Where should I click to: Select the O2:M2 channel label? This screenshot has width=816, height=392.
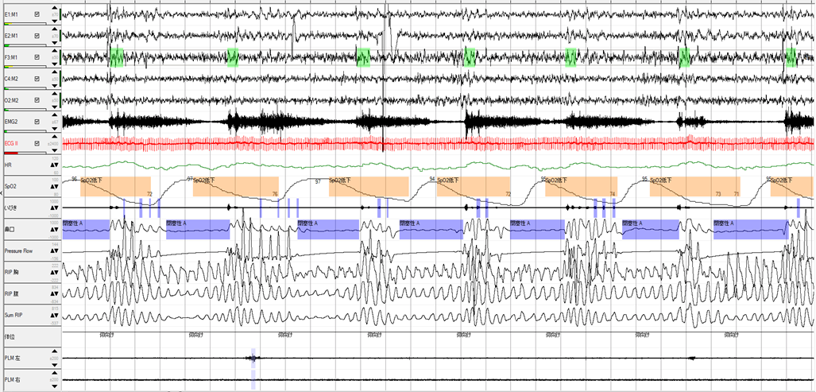click(13, 100)
